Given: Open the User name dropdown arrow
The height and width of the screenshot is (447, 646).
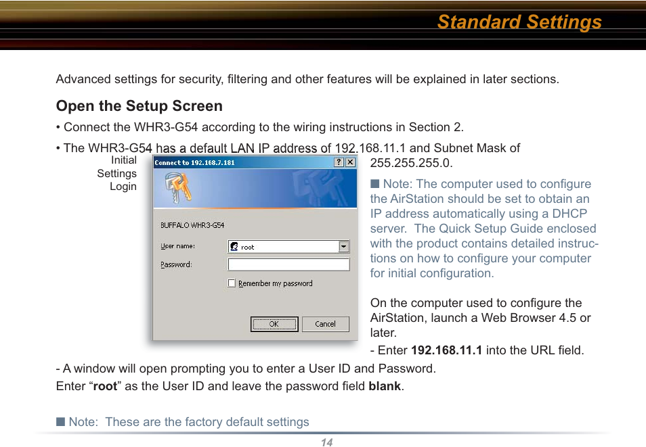Looking at the screenshot, I should click(344, 247).
